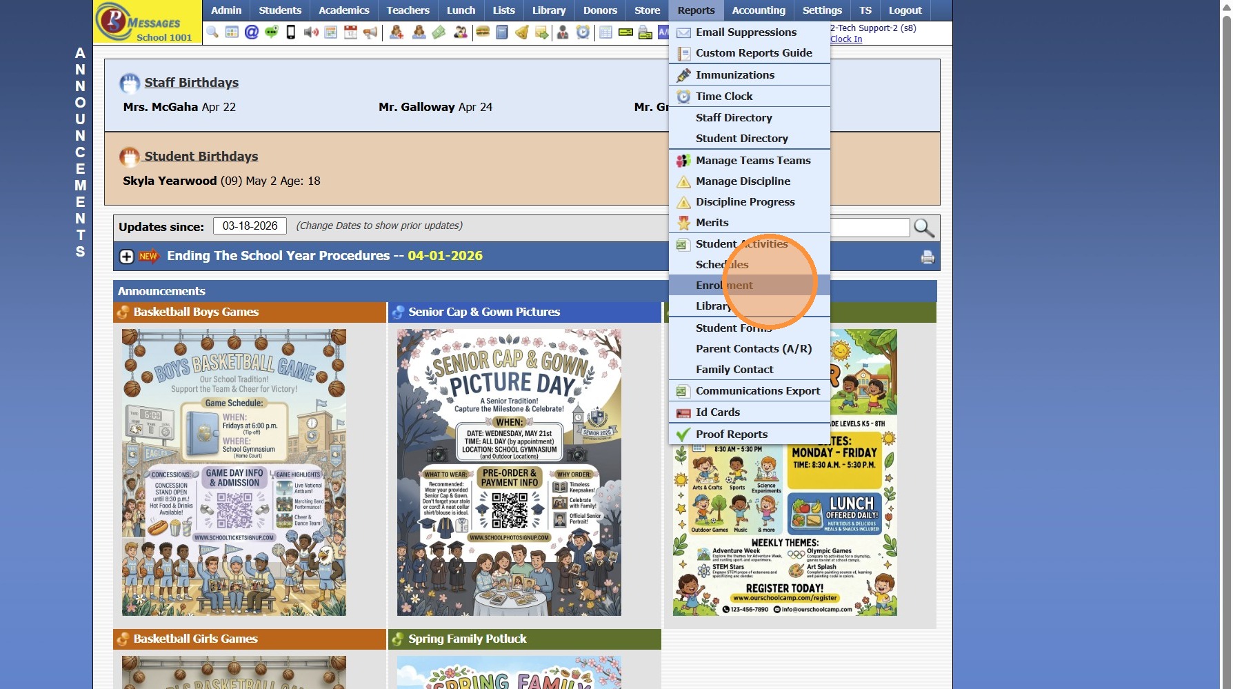Open the Academics menu
This screenshot has width=1233, height=689.
pyautogui.click(x=344, y=10)
